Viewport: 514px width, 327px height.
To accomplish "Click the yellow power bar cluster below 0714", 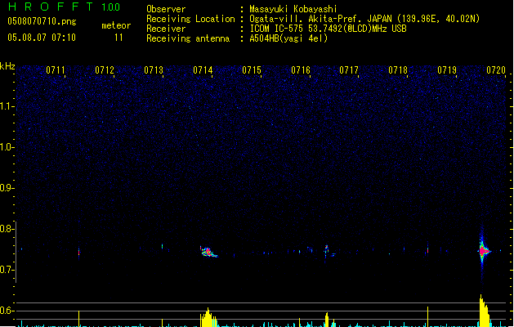I will click(208, 317).
